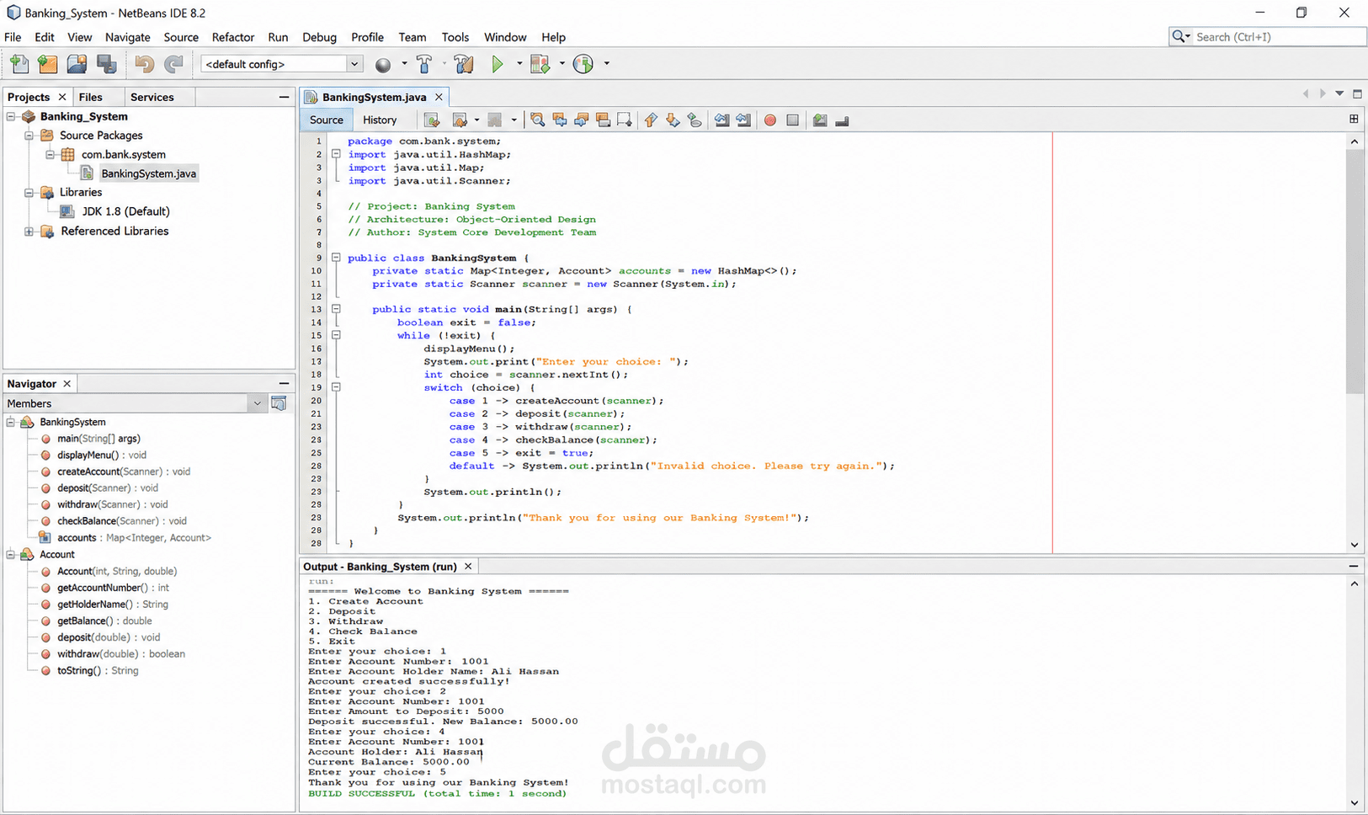Screen dimensions: 1368x815
Task: Select createAccount(Scanner) in Navigator
Action: pos(124,471)
